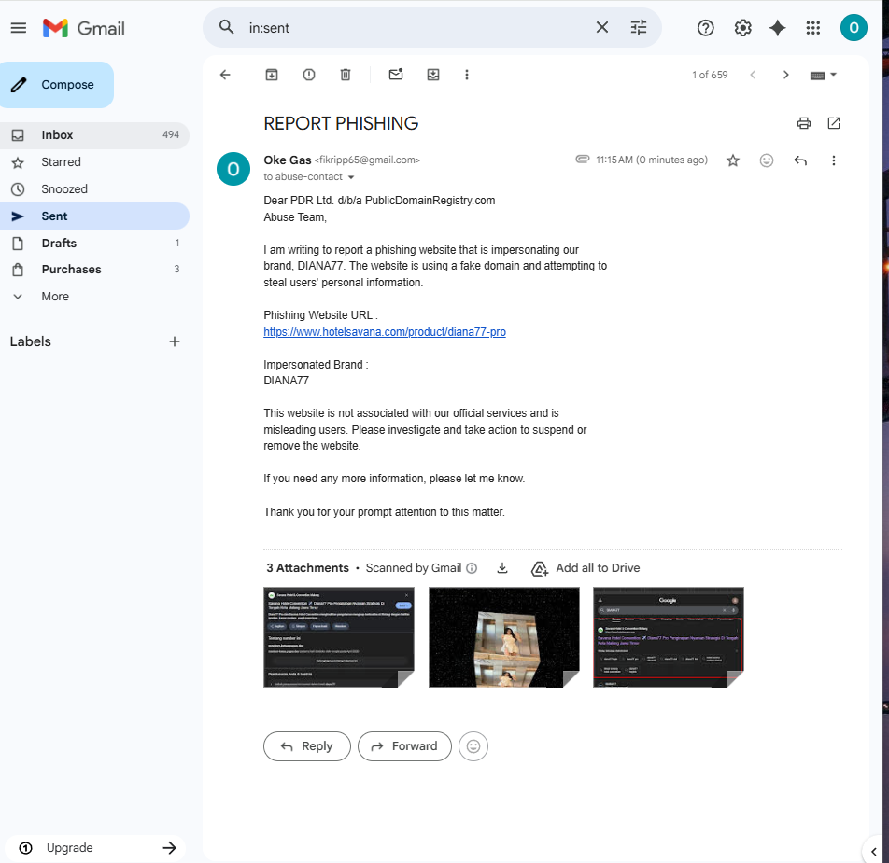The height and width of the screenshot is (863, 889).
Task: Clear the in:sent search
Action: (x=602, y=27)
